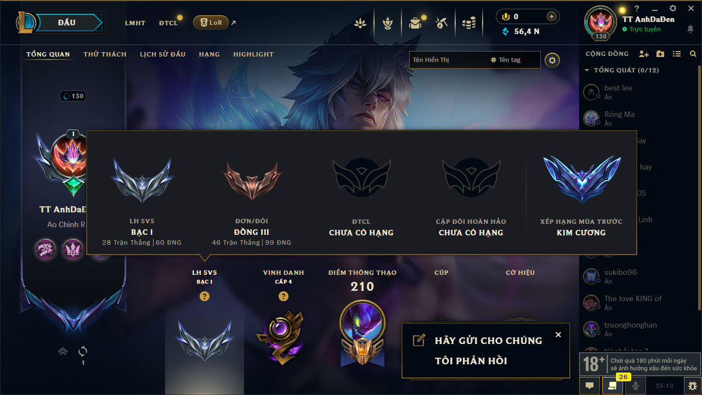Click the notification bell icon
Screen dimensions: 702x395
(x=690, y=29)
